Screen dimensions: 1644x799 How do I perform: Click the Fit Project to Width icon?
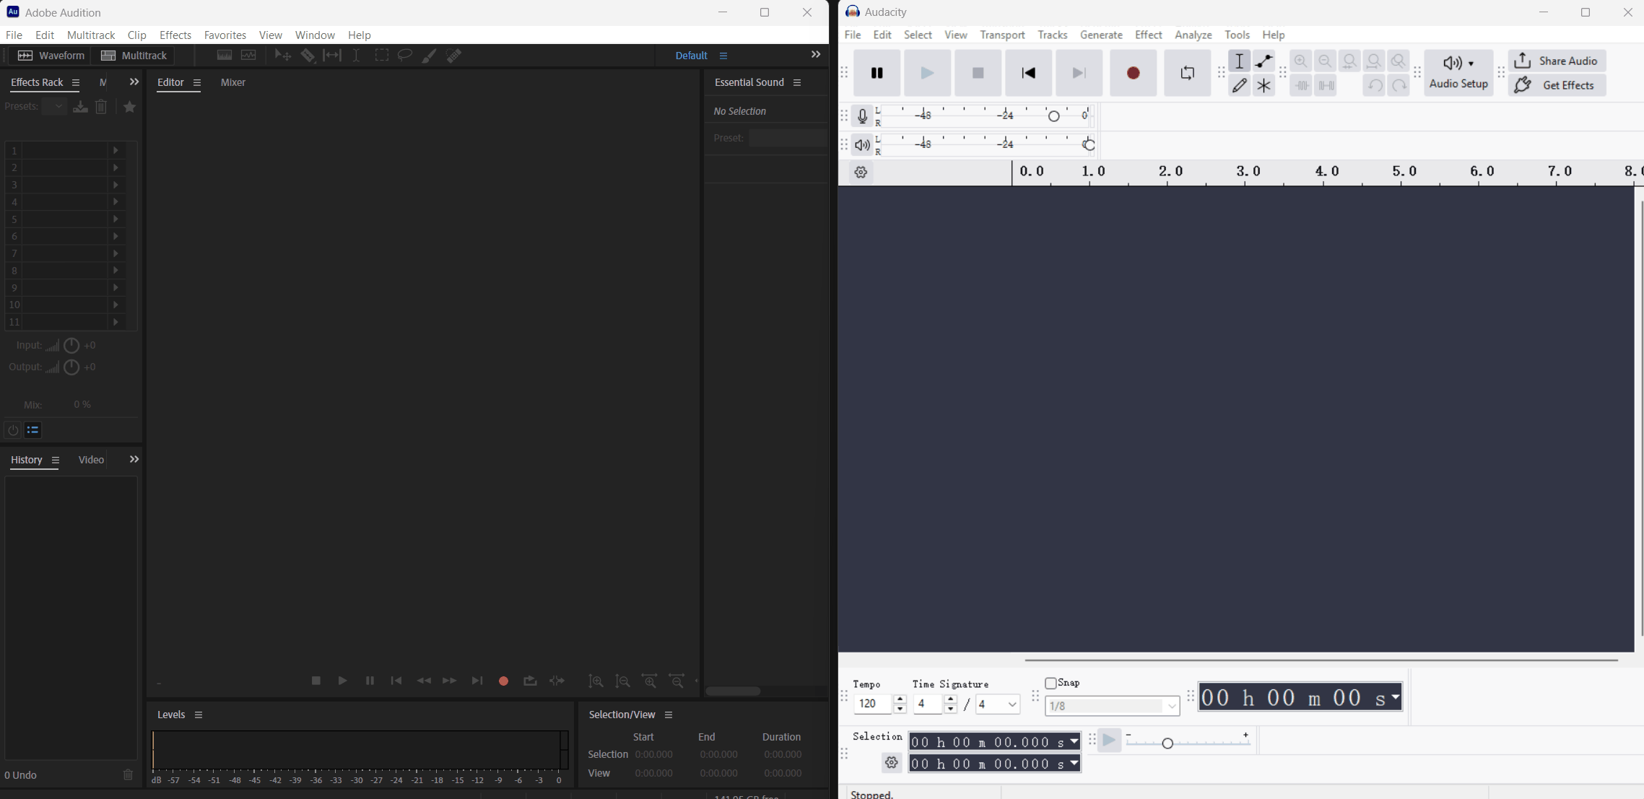pyautogui.click(x=1374, y=61)
